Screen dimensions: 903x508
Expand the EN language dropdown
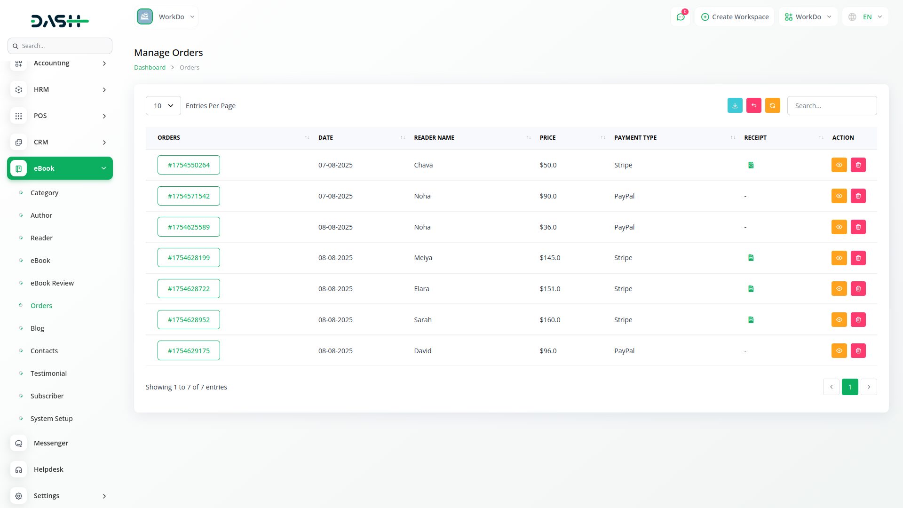pyautogui.click(x=865, y=17)
